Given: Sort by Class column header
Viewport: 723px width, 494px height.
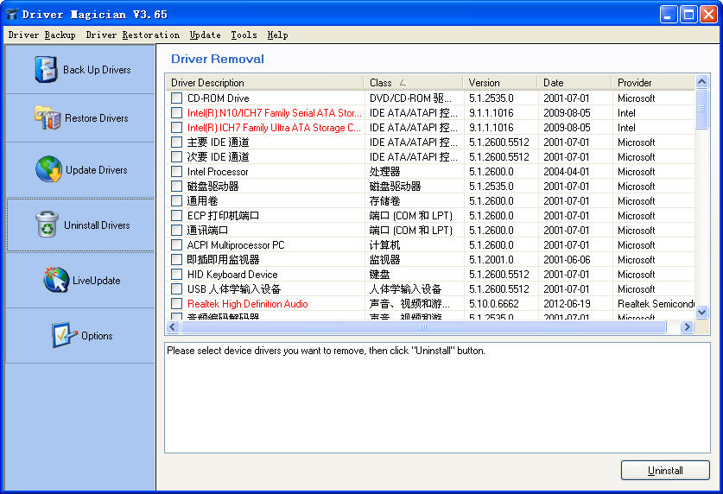Looking at the screenshot, I should [x=414, y=83].
